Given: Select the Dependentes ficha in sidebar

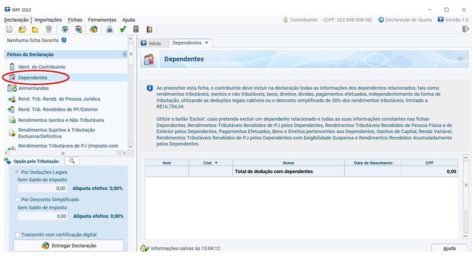Looking at the screenshot, I should coord(33,78).
